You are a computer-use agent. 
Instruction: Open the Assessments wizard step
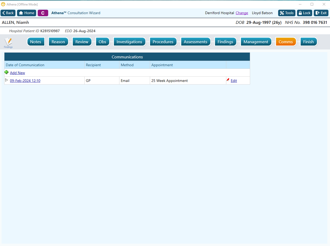click(196, 42)
